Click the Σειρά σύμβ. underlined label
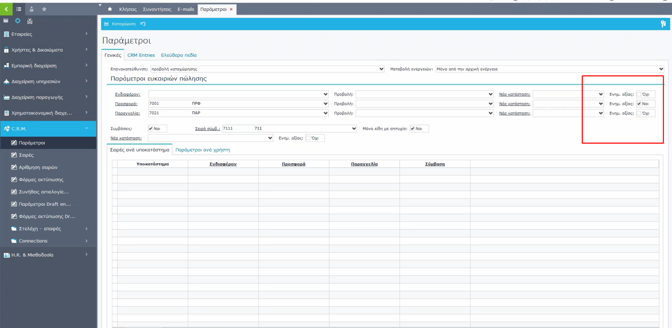 [208, 129]
